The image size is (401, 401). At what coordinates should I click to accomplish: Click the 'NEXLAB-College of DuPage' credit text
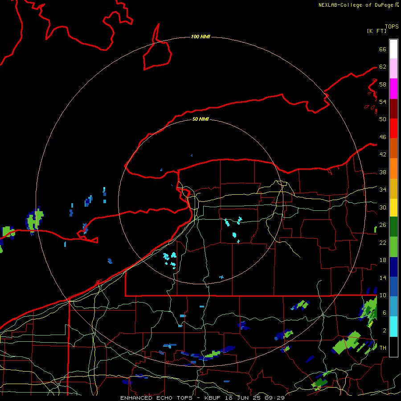coord(356,5)
